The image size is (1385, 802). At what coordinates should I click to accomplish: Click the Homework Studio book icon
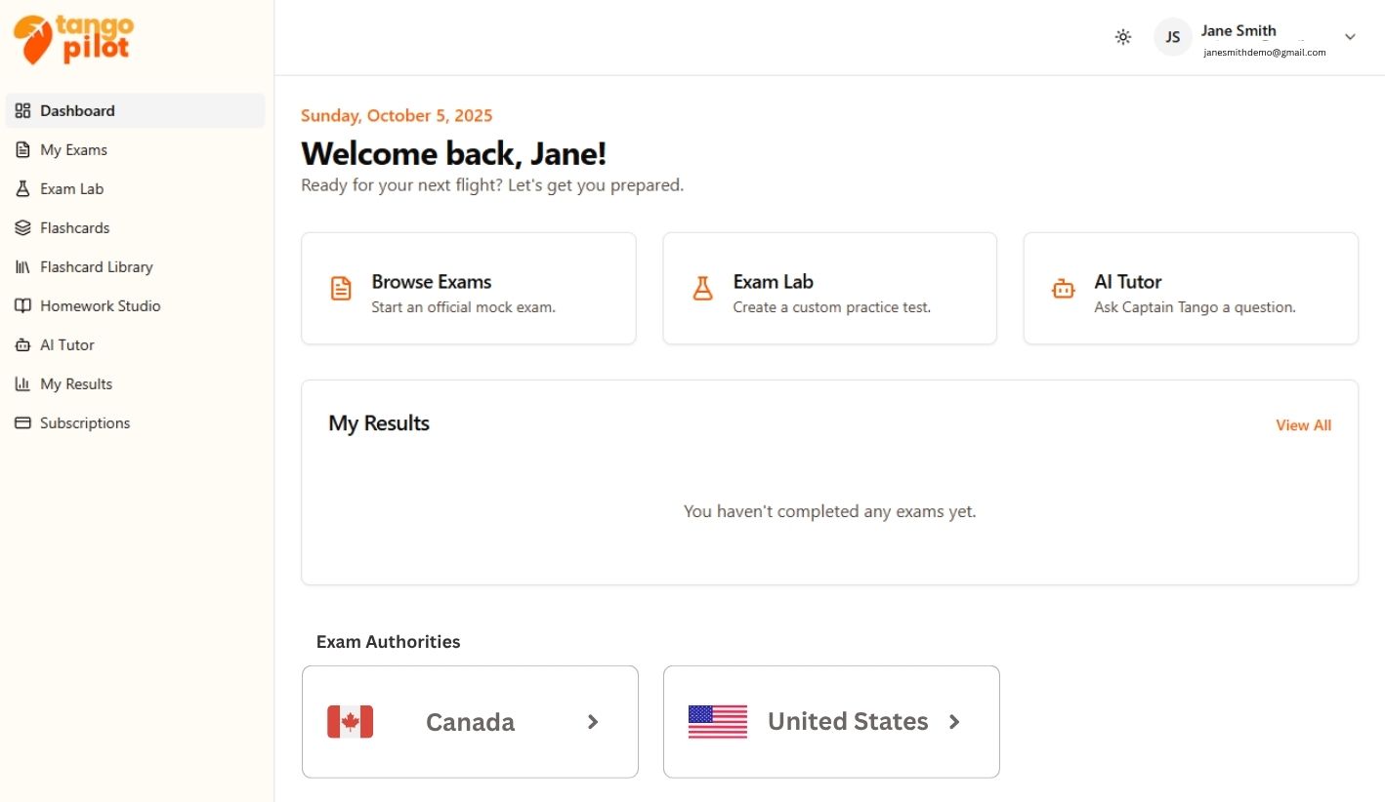pos(23,306)
